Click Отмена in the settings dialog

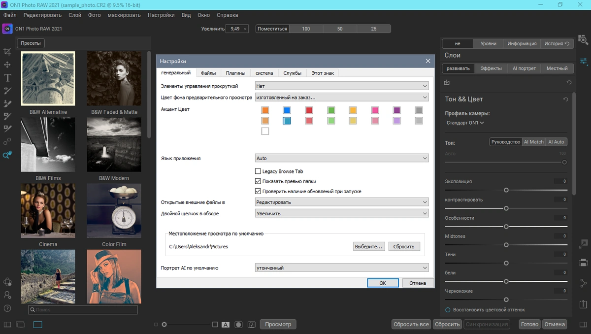418,283
